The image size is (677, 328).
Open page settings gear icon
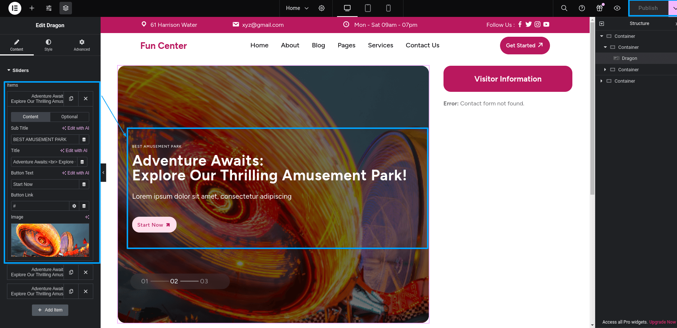(x=322, y=8)
